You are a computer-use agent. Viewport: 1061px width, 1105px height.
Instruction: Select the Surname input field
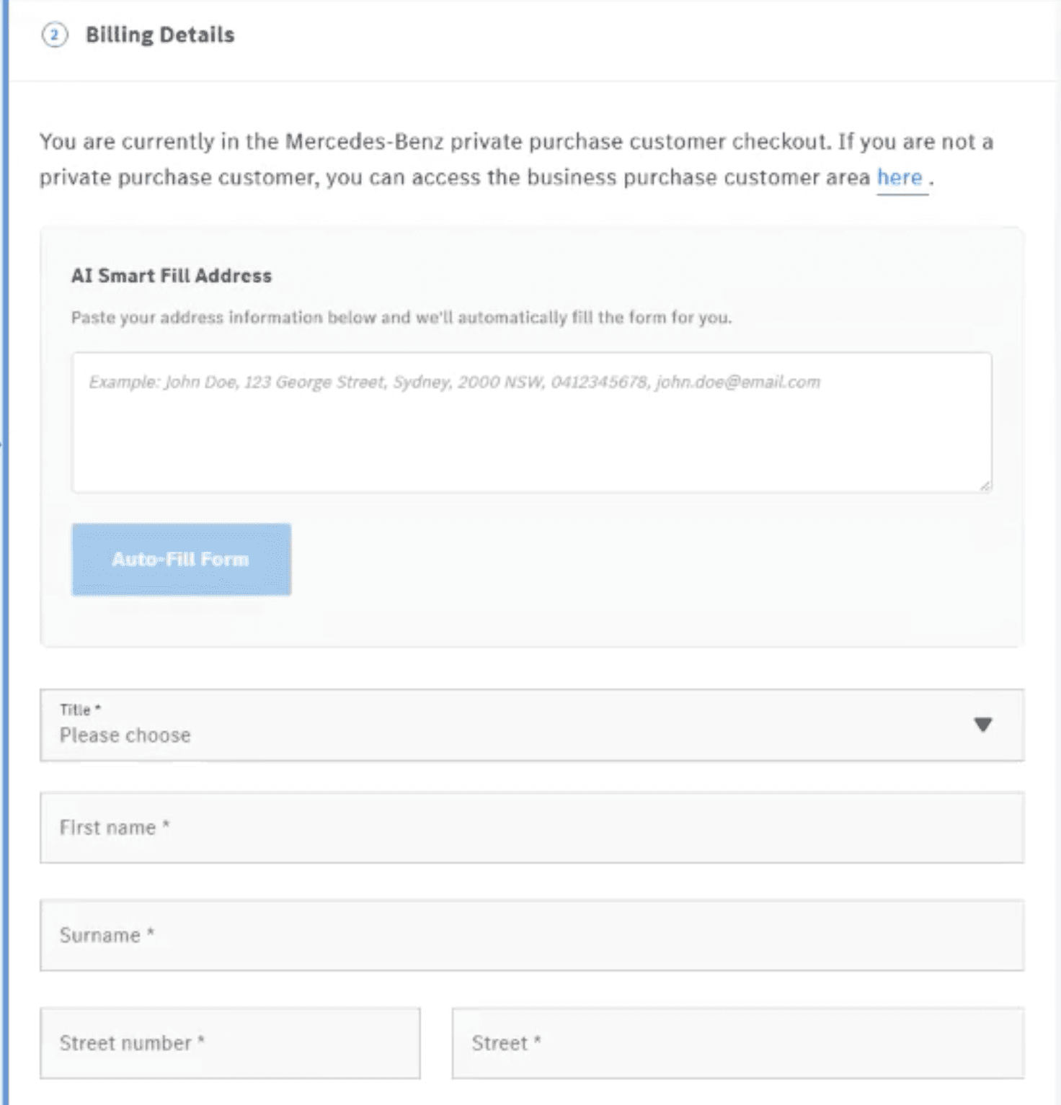pyautogui.click(x=531, y=935)
